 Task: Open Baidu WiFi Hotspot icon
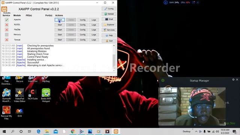46,95
